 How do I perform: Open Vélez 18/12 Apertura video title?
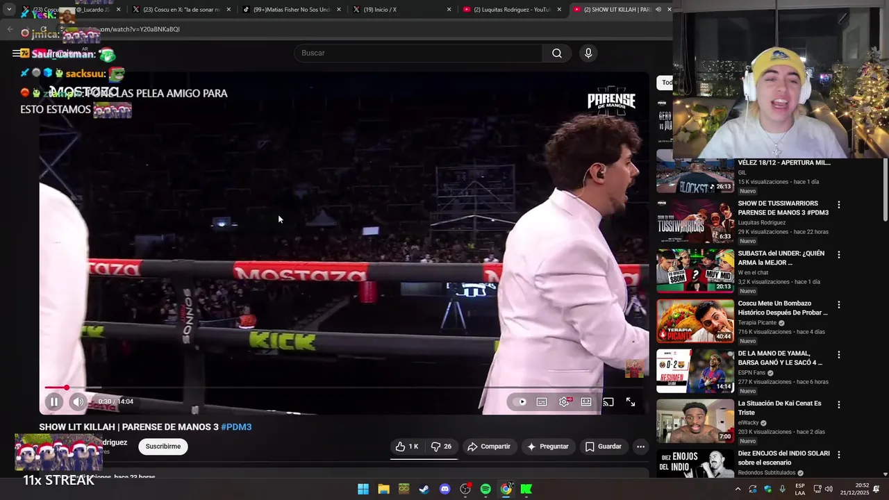tap(784, 162)
